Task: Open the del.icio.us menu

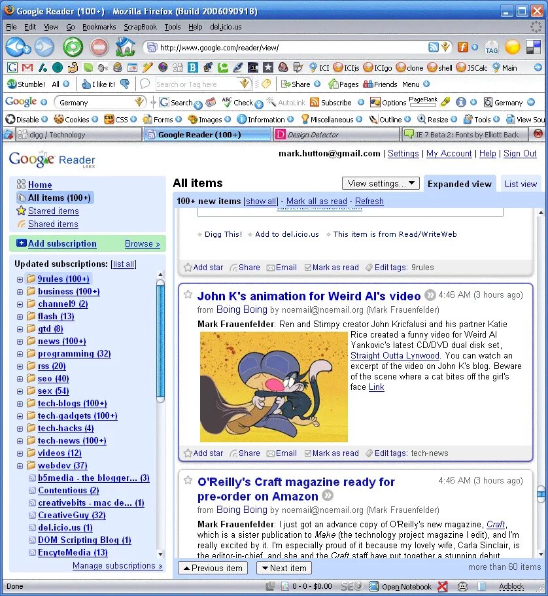Action: point(226,27)
